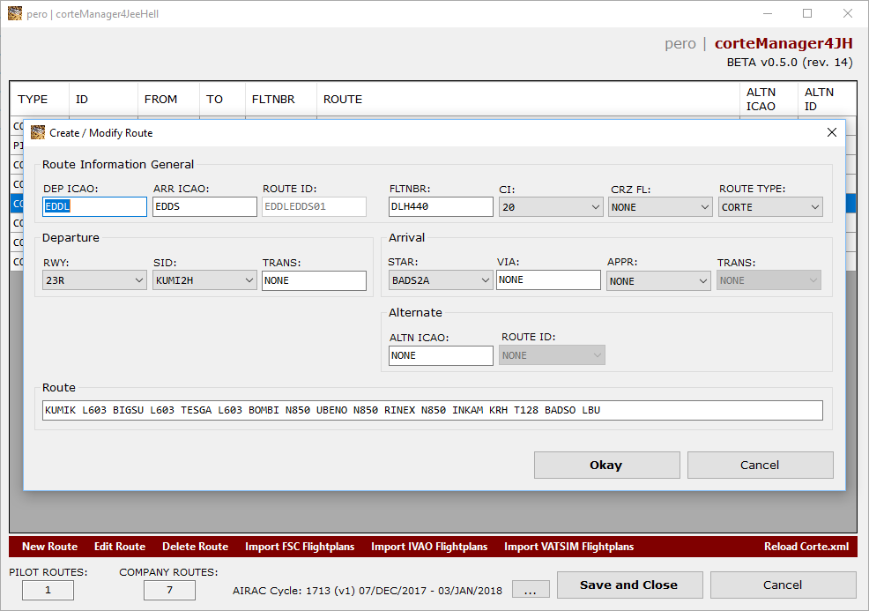Click the VIA input field

[x=548, y=280]
